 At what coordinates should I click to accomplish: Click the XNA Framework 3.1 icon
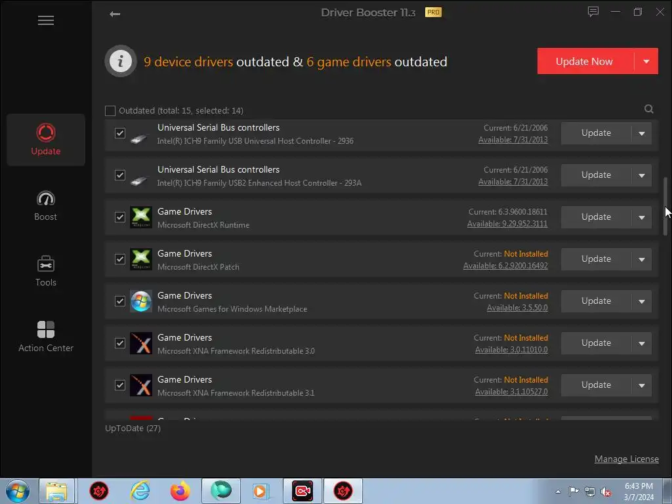[141, 385]
